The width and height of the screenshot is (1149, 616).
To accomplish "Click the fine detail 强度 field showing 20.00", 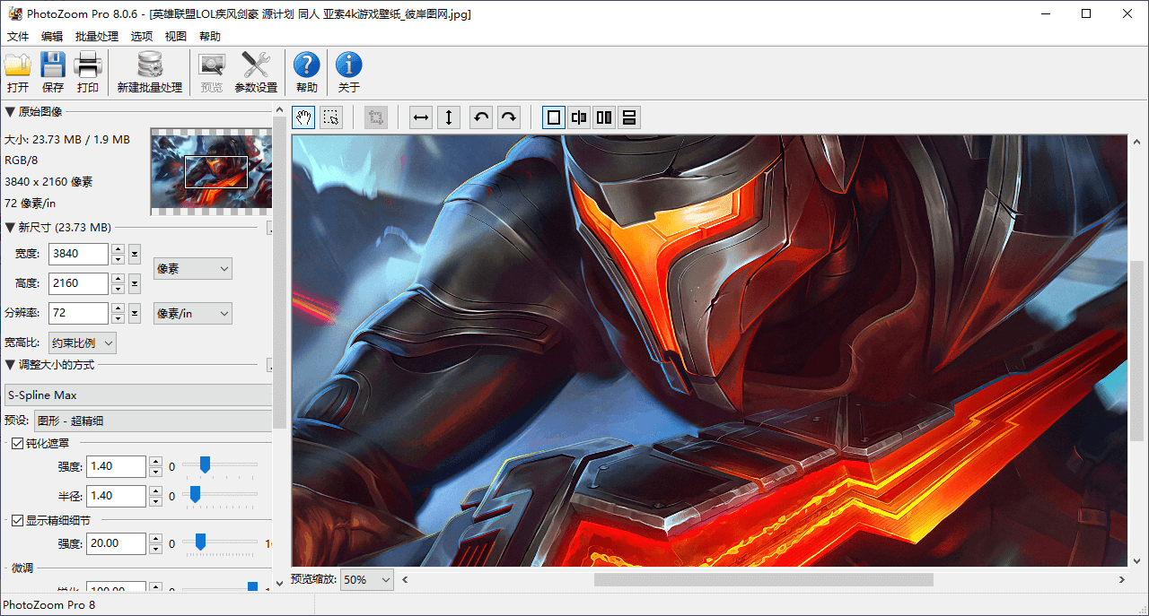I will click(117, 543).
